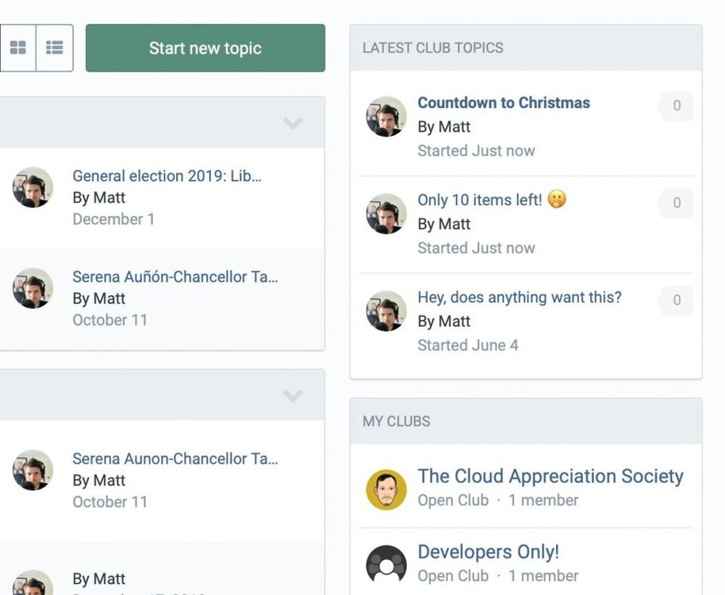The image size is (725, 595).
Task: Click Developers Only club group icon
Action: [x=386, y=566]
